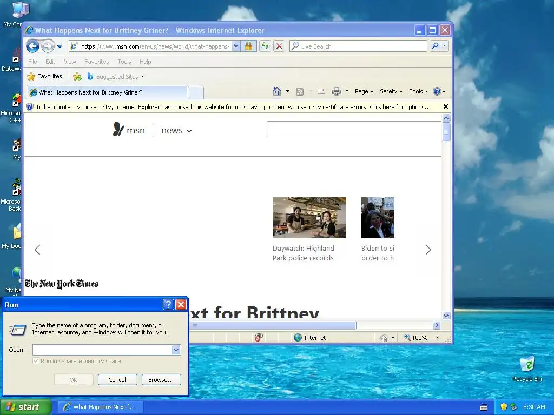Open the Suggested Sites dropdown
Screen dimensions: 554x415
point(116,77)
